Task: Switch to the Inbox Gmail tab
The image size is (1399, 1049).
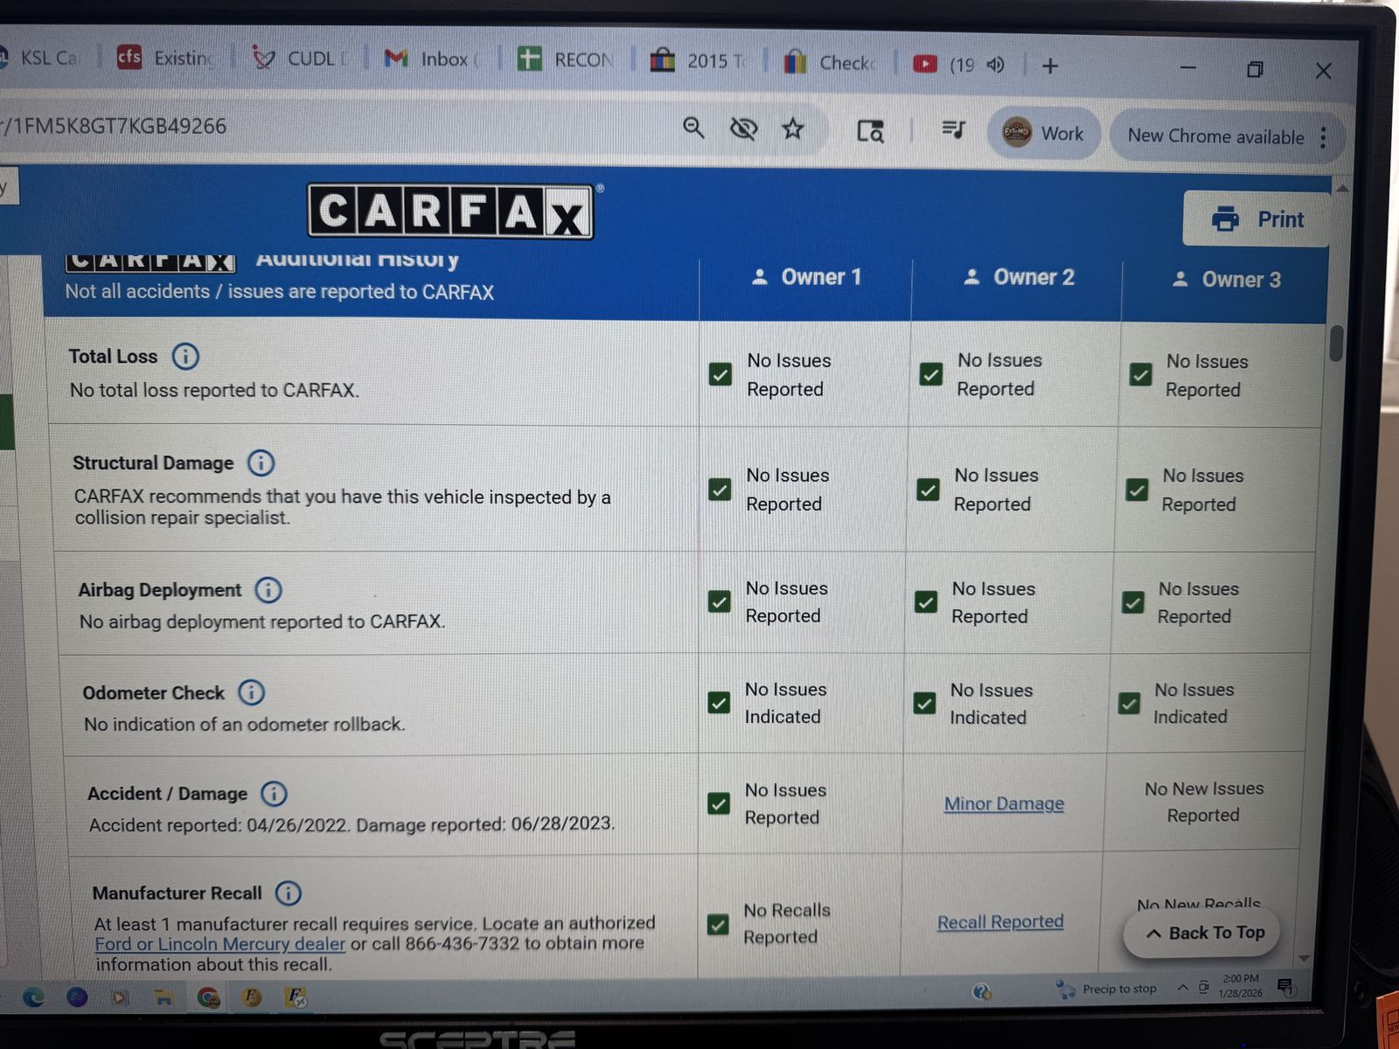Action: (433, 59)
